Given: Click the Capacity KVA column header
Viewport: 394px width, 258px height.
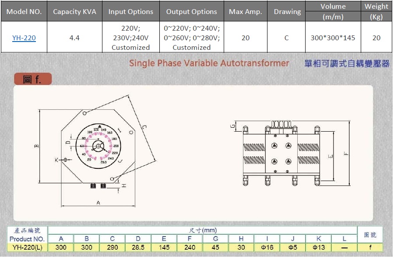Looking at the screenshot, I should (74, 12).
